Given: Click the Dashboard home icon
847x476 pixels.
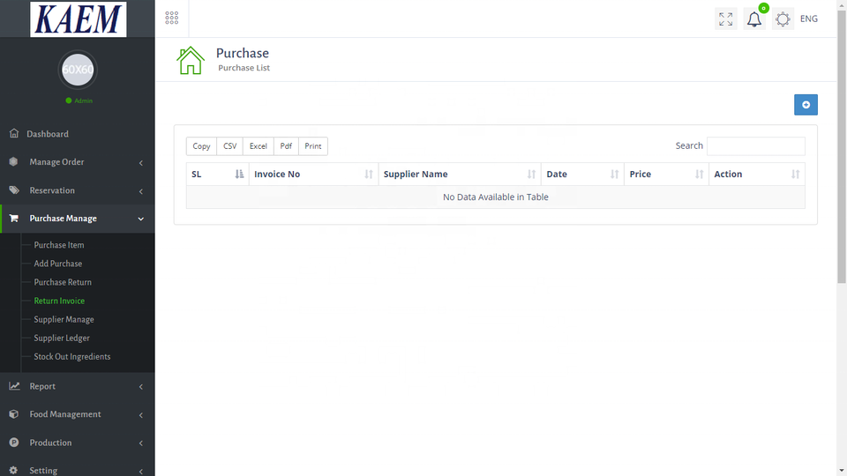Looking at the screenshot, I should pyautogui.click(x=14, y=133).
